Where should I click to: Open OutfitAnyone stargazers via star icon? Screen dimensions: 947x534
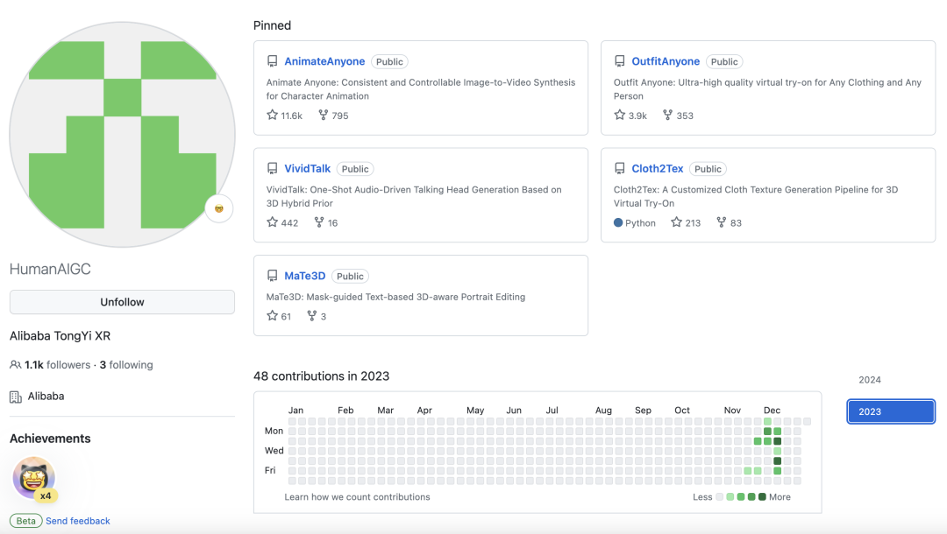click(x=620, y=116)
